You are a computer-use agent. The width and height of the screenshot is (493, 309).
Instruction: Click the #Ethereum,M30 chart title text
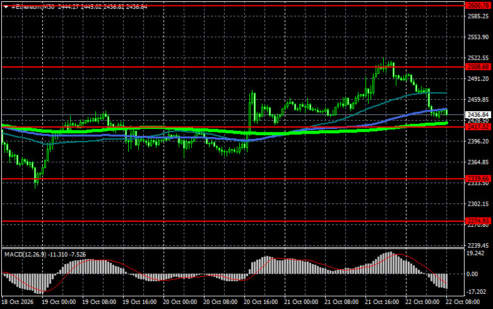coord(33,6)
